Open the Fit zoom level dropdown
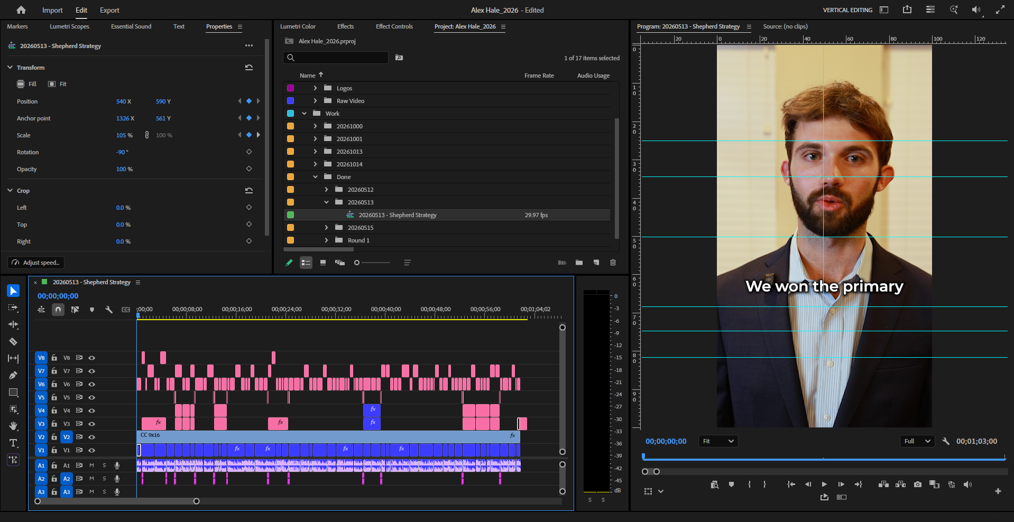 click(x=718, y=441)
